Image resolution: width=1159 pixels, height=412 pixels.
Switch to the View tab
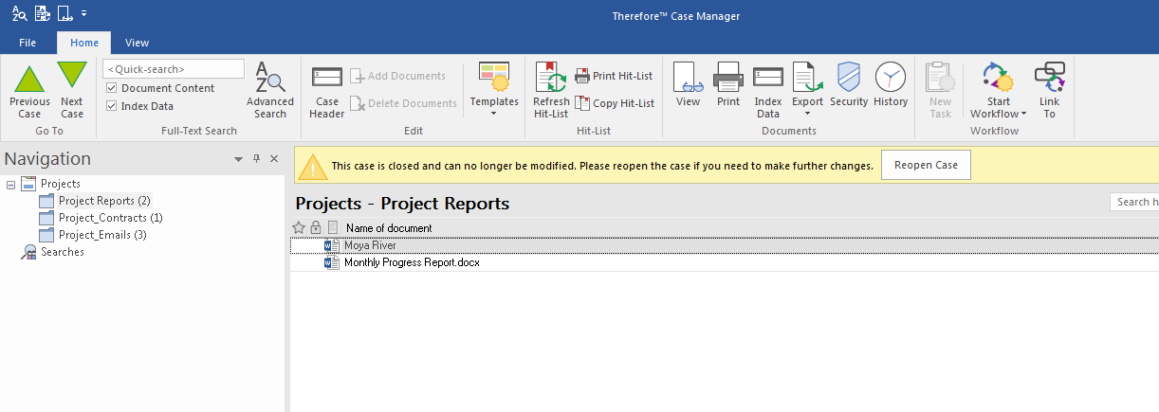pyautogui.click(x=138, y=43)
